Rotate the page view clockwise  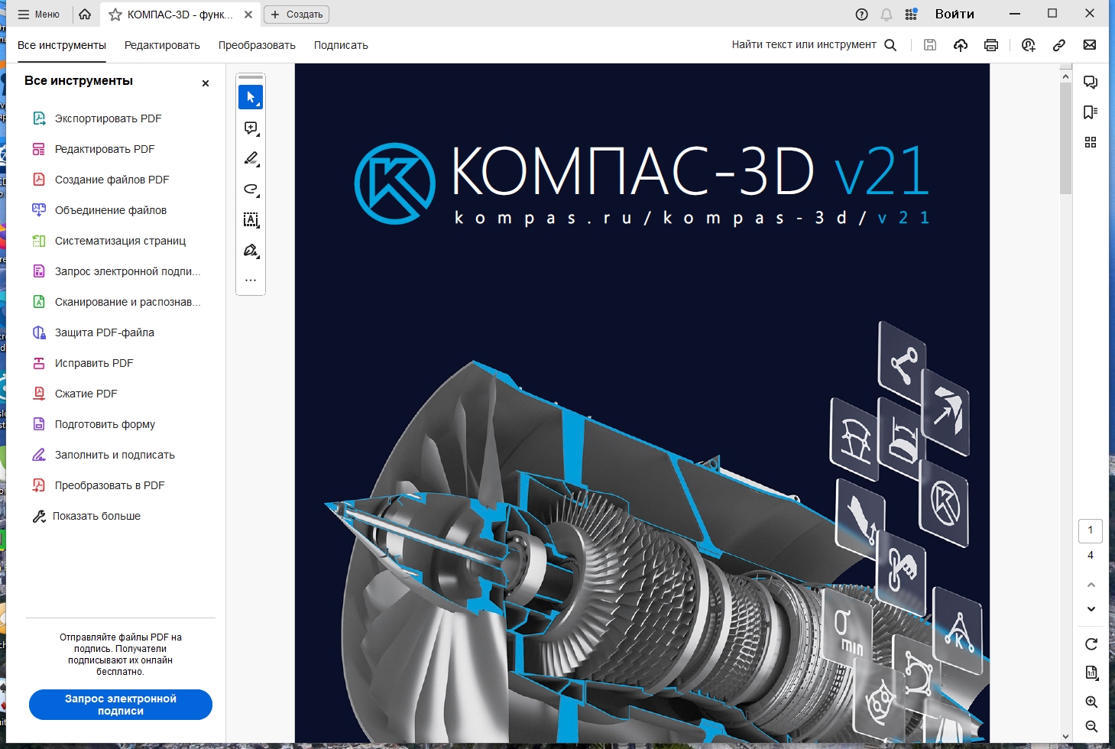(1091, 644)
